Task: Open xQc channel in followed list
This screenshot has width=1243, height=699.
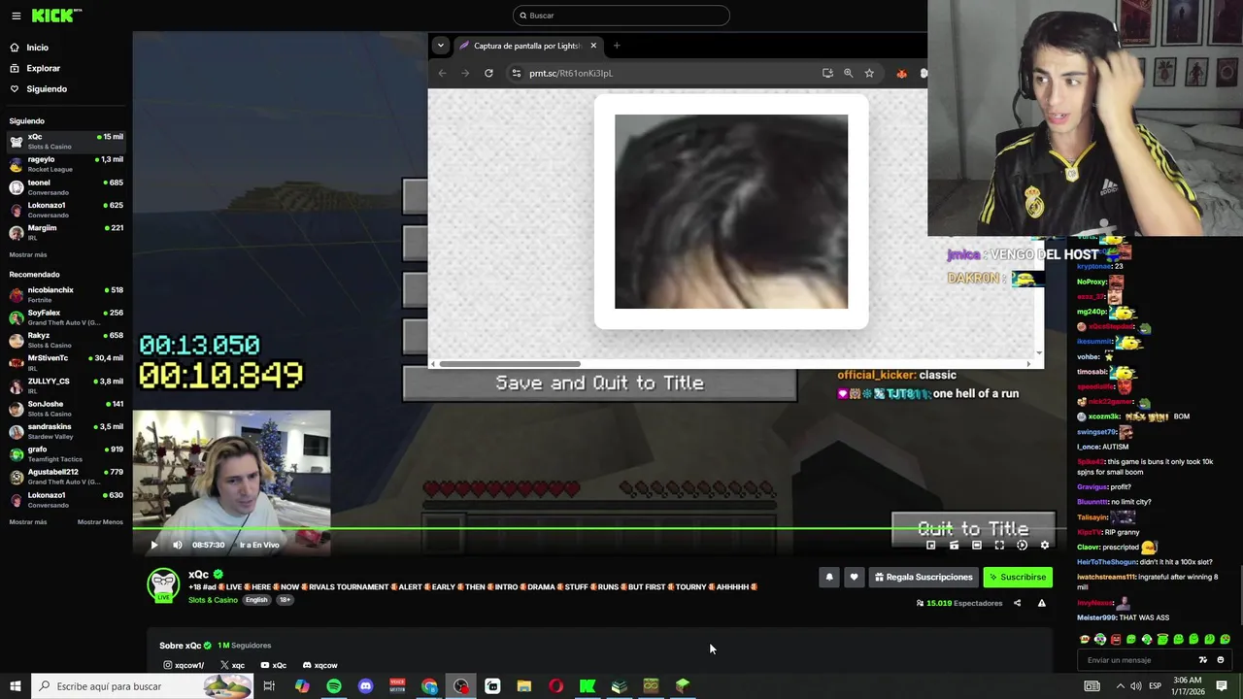Action: [66, 141]
